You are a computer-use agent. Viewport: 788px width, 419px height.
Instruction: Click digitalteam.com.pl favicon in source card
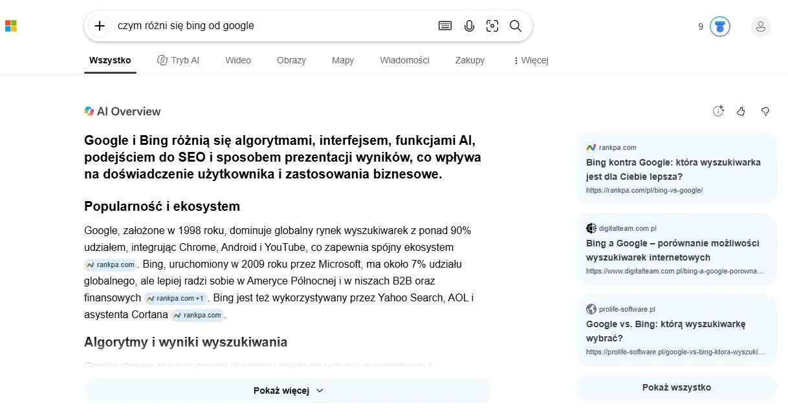coord(591,228)
